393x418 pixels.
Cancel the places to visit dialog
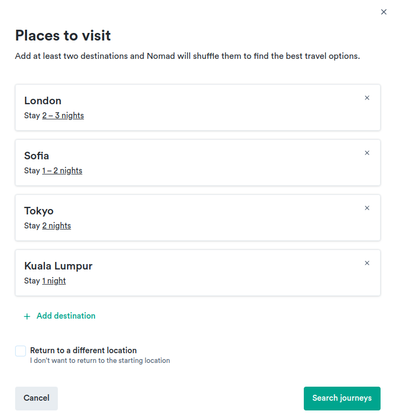pos(37,398)
